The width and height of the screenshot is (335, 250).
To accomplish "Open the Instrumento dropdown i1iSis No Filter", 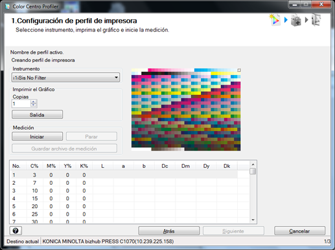I will point(65,78).
